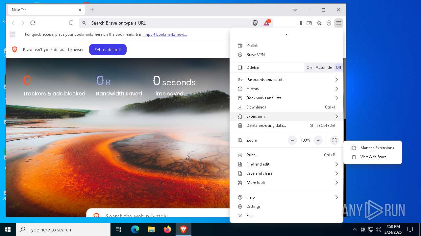The height and width of the screenshot is (236, 421).
Task: Expand Passwords and autofill submenu
Action: tap(286, 80)
